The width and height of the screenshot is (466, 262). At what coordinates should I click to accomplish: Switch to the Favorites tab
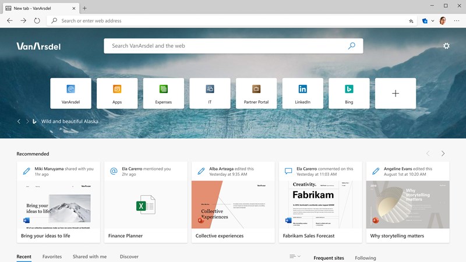52,257
